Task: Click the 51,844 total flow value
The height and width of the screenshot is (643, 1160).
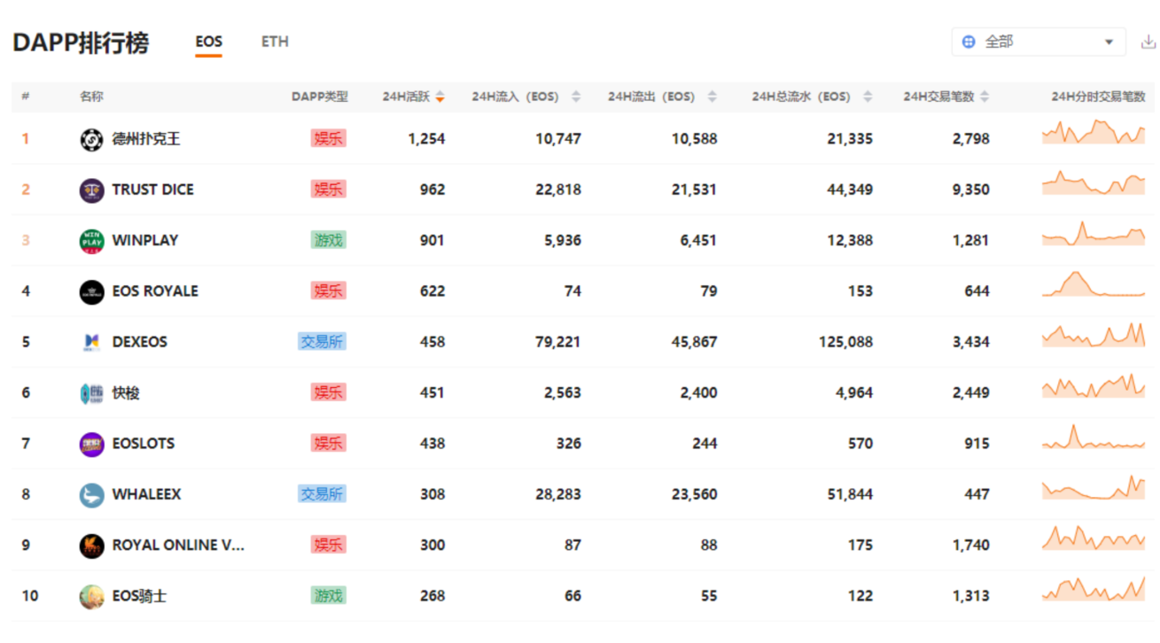Action: [850, 494]
